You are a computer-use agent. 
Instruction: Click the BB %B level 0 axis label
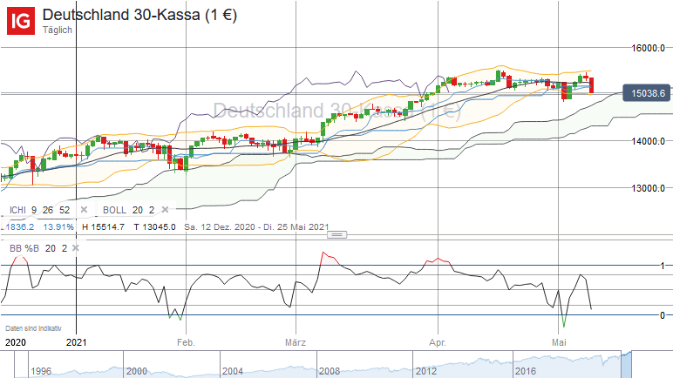click(663, 315)
